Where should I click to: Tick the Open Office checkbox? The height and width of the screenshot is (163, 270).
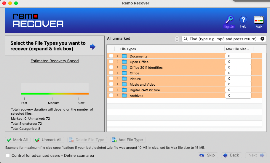point(111,61)
